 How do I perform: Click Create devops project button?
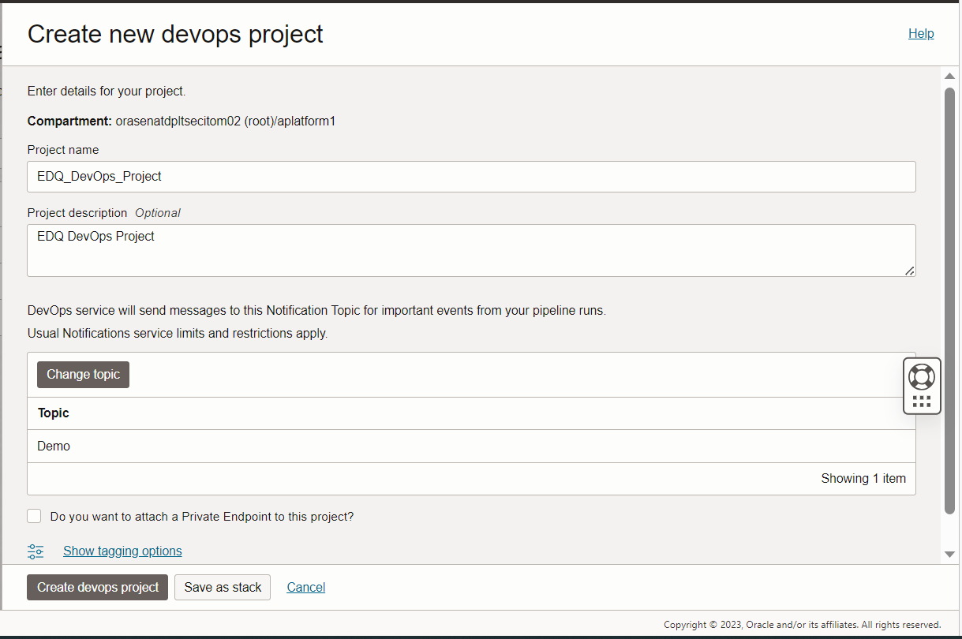pos(97,587)
